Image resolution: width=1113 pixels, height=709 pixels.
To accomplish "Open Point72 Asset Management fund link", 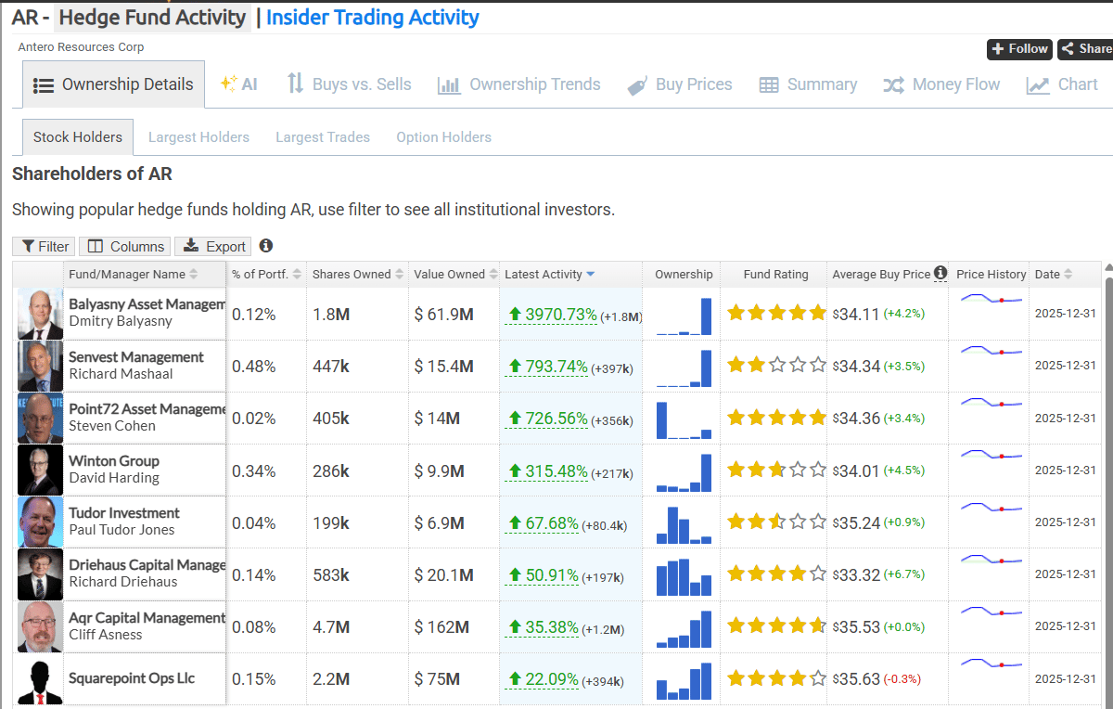I will [x=147, y=409].
